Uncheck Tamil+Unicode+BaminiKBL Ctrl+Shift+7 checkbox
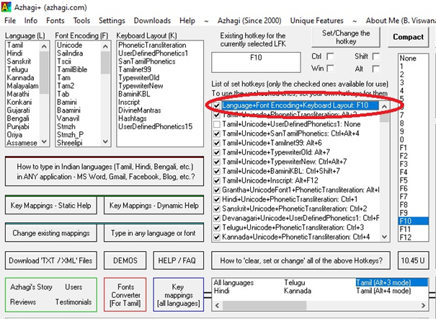This screenshot has width=436, height=319. pos(217,171)
